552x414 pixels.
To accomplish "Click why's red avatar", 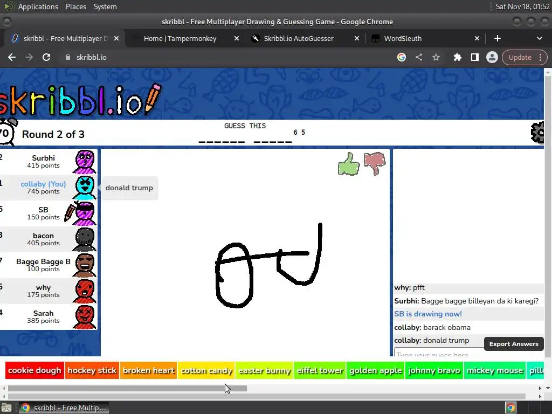I will 85,291.
